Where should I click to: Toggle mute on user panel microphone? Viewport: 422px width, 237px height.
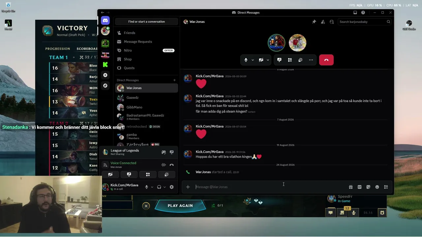point(147,187)
